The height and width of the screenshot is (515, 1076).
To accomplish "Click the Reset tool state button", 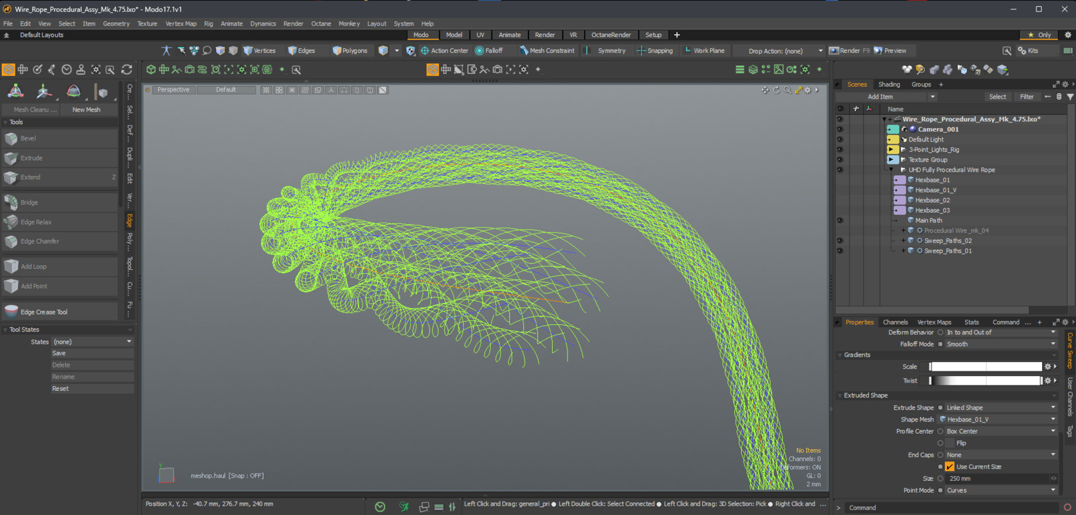I will pos(92,389).
